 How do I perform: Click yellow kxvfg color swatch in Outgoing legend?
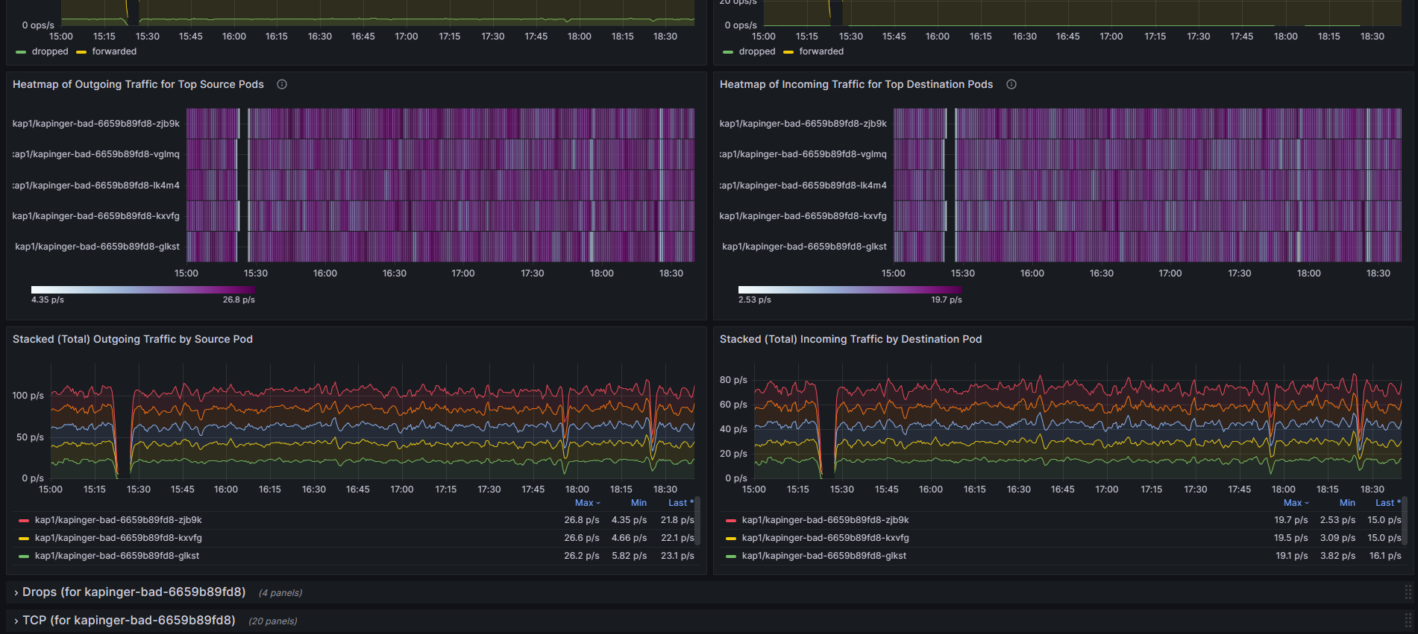tap(24, 539)
